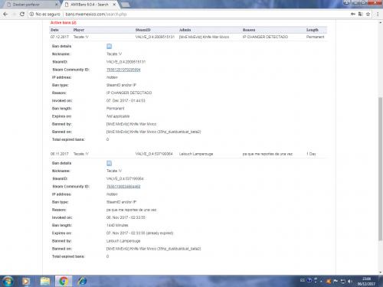
Task: Click the ban details icon for the 07.12.2017 ban
Action: tap(109, 46)
